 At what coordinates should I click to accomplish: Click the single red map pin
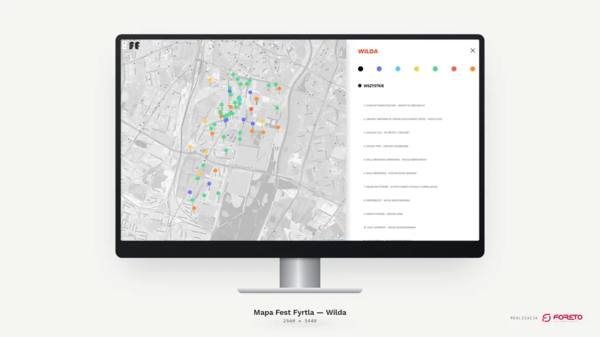[251, 109]
